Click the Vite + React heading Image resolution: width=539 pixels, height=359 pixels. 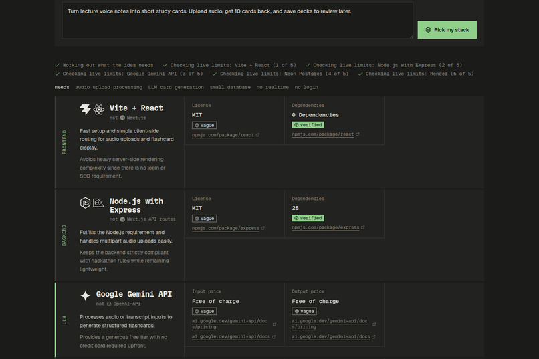point(136,108)
